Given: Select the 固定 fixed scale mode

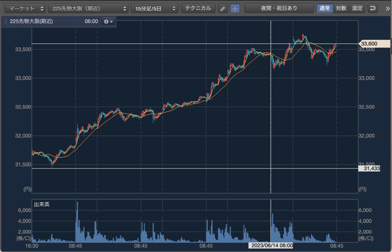Looking at the screenshot, I should click(x=357, y=8).
